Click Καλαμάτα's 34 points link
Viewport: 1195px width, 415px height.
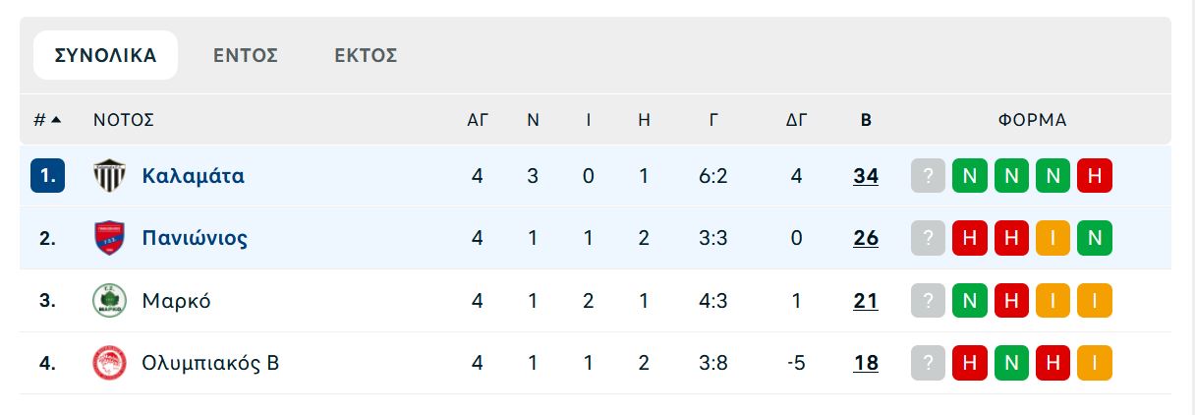click(866, 176)
